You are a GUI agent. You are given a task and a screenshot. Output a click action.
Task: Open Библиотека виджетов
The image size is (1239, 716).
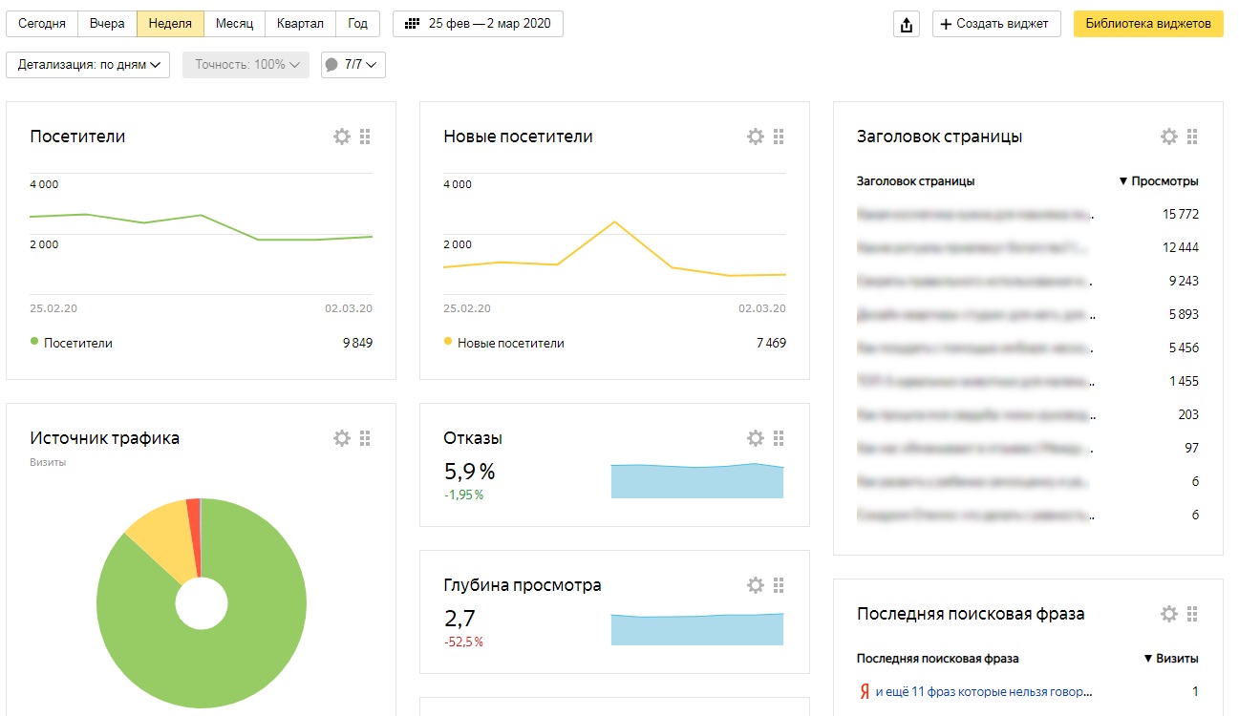(1148, 24)
